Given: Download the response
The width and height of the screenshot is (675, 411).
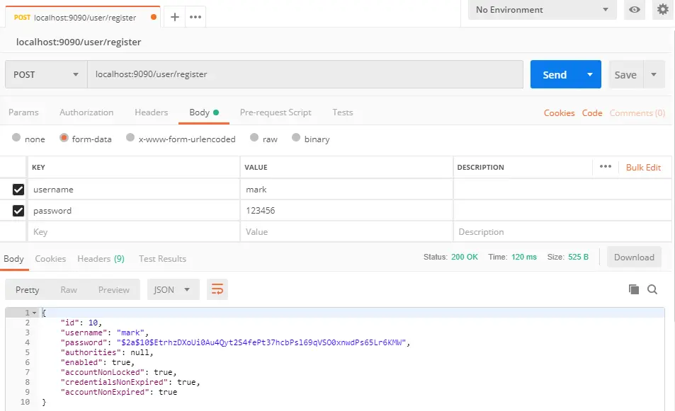Looking at the screenshot, I should [x=634, y=257].
